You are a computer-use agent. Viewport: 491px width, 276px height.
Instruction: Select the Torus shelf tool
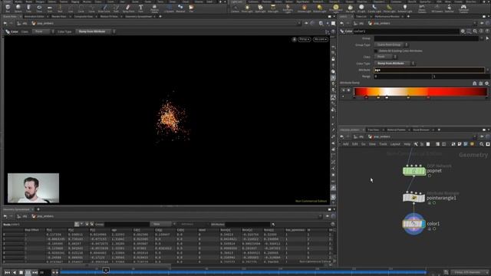coord(39,8)
